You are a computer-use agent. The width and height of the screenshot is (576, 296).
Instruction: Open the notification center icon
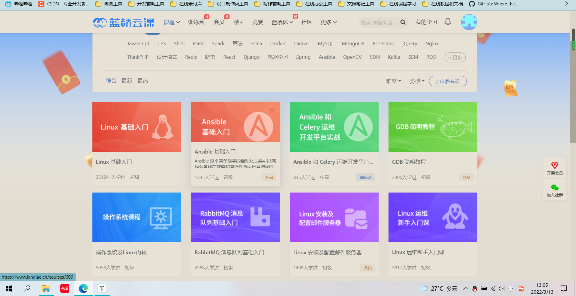coord(564,289)
